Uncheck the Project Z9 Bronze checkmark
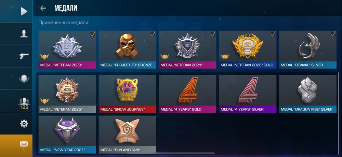The height and width of the screenshot is (157, 342). pos(153,34)
